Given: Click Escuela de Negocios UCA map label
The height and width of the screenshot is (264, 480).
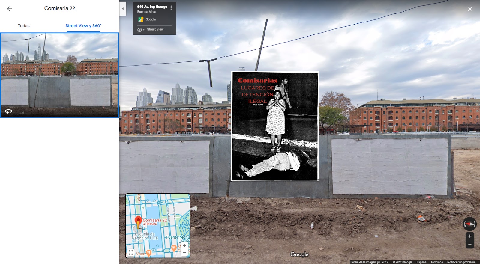Looking at the screenshot, I should point(145,236).
